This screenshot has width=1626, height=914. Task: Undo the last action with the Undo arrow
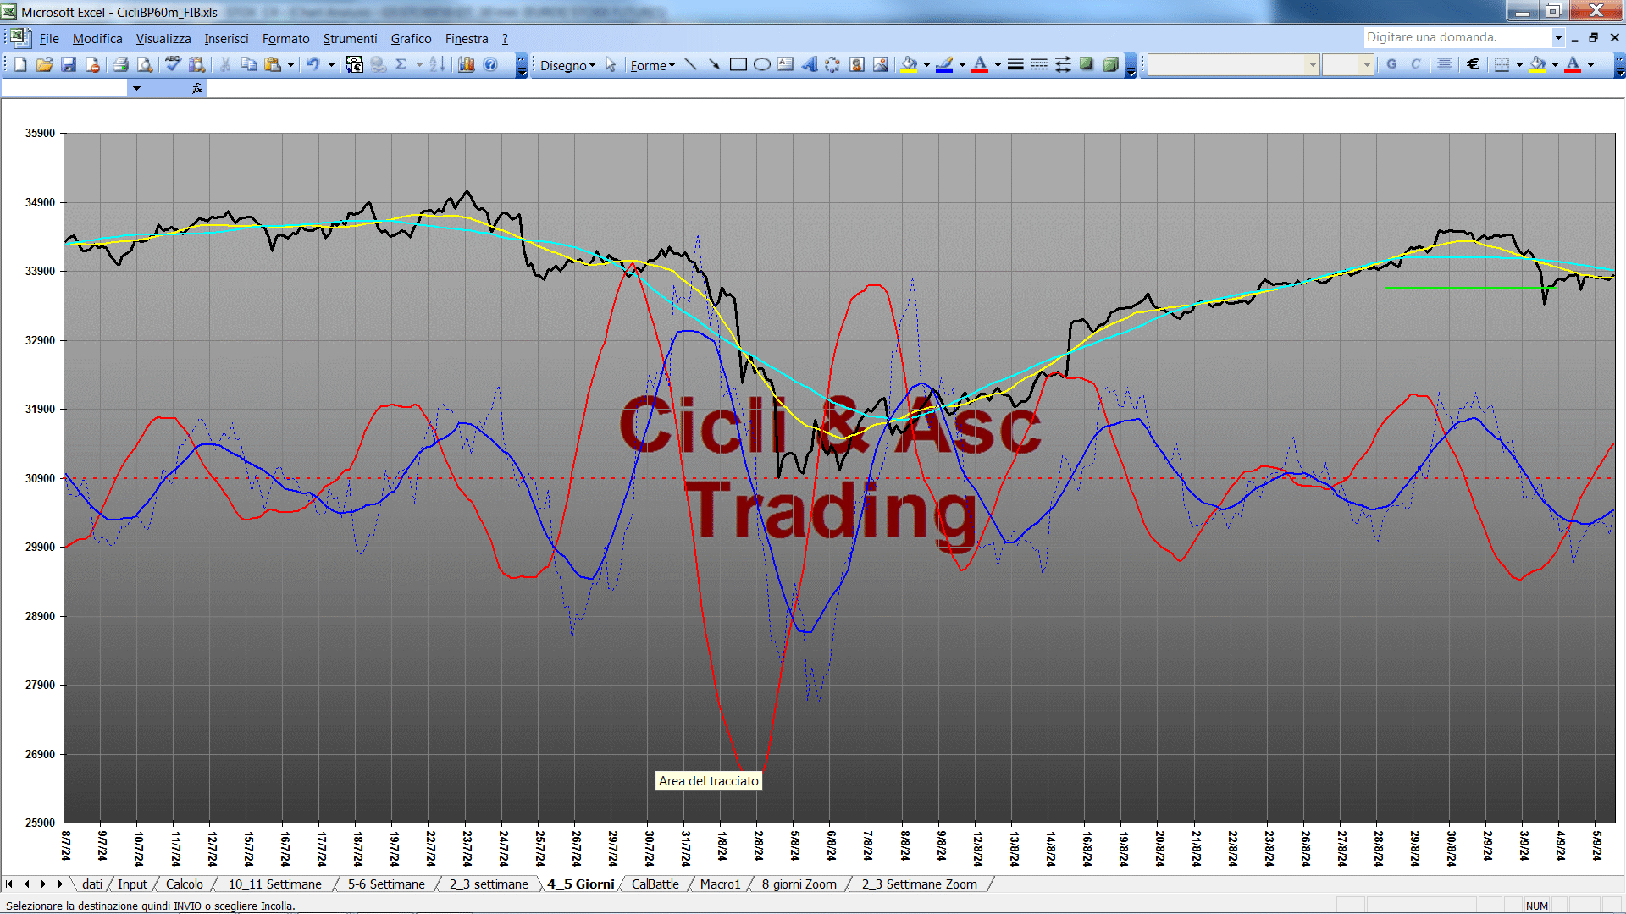(312, 64)
